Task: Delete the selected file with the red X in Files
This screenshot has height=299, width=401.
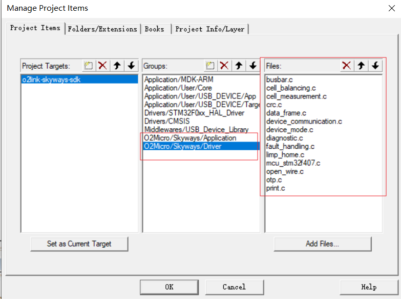Action: tap(347, 66)
